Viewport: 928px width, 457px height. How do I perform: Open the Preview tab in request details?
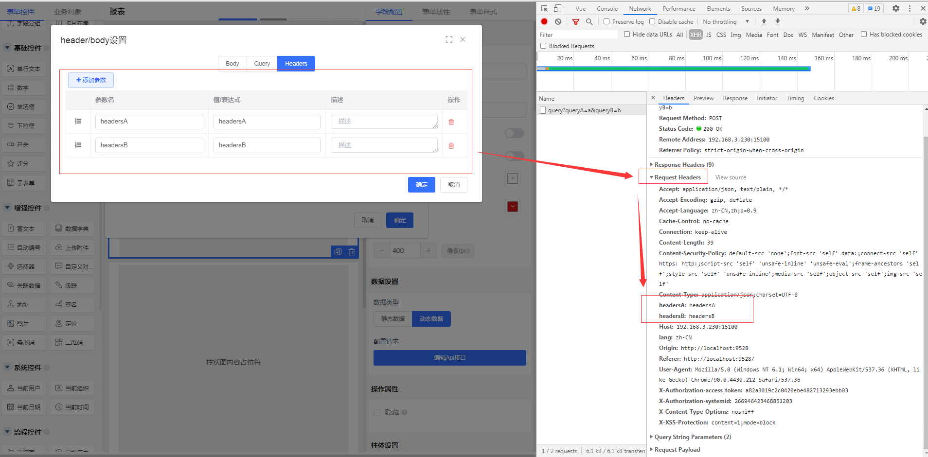coord(703,98)
